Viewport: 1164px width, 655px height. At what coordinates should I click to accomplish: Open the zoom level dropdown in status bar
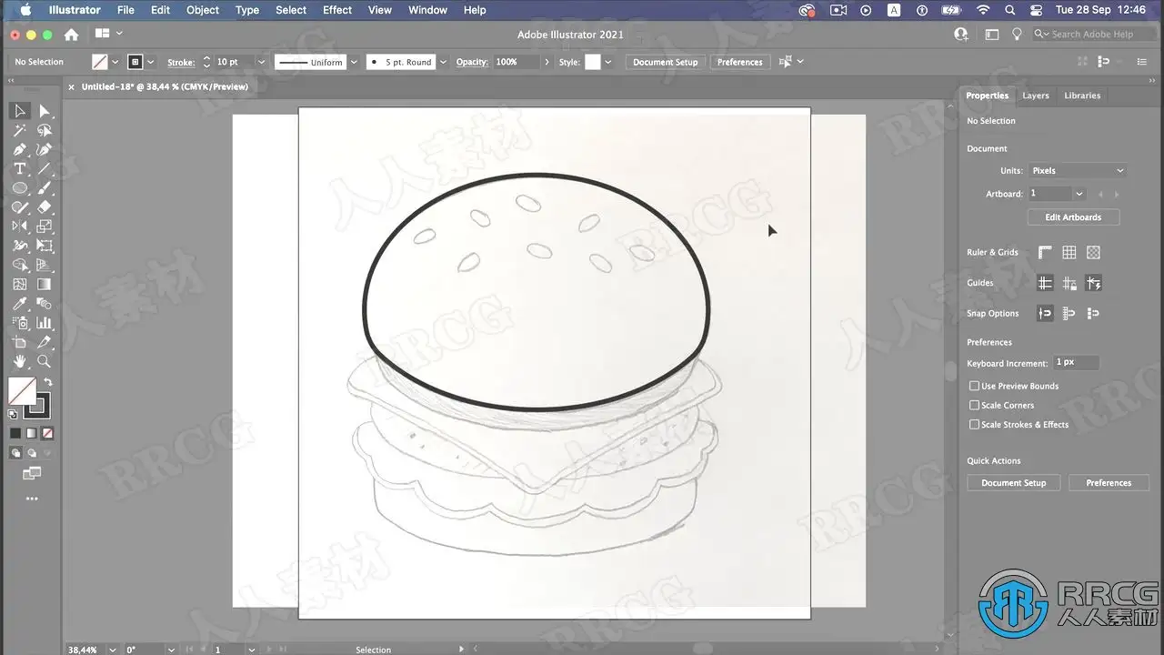pyautogui.click(x=113, y=650)
